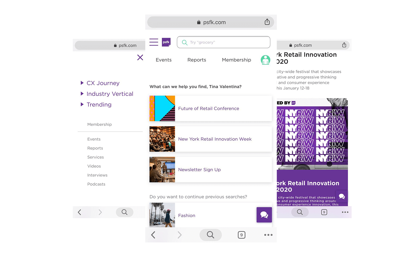
Task: Tap lock icon in left screen address bar
Action: (x=115, y=45)
